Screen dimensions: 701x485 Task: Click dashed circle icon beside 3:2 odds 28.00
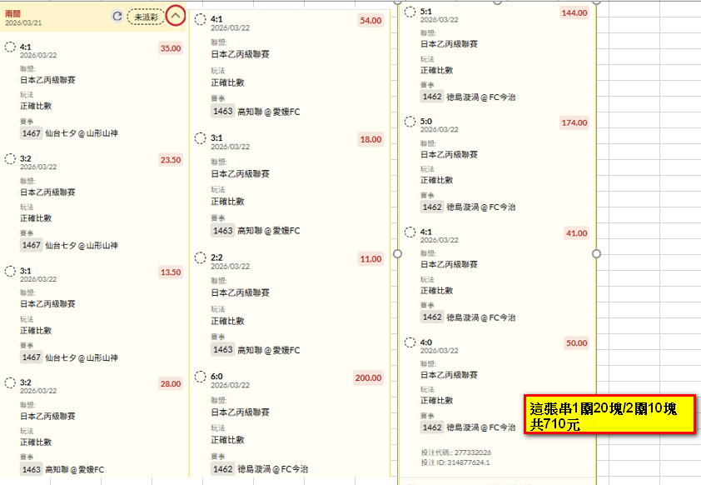(10, 382)
